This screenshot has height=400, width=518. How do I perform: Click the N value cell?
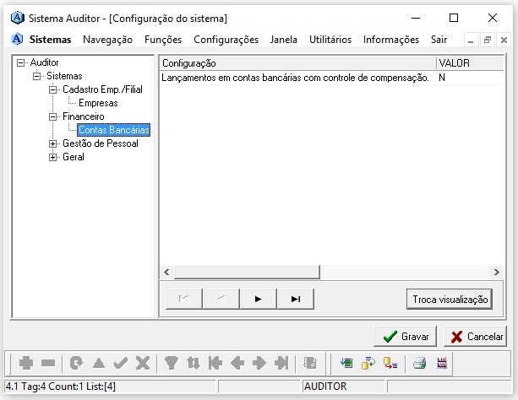[470, 78]
